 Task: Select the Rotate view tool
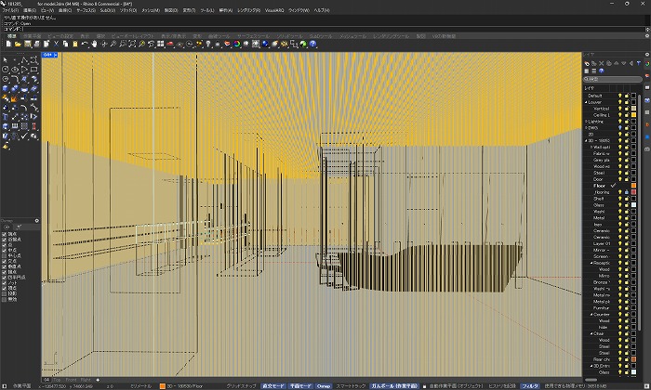(x=104, y=44)
